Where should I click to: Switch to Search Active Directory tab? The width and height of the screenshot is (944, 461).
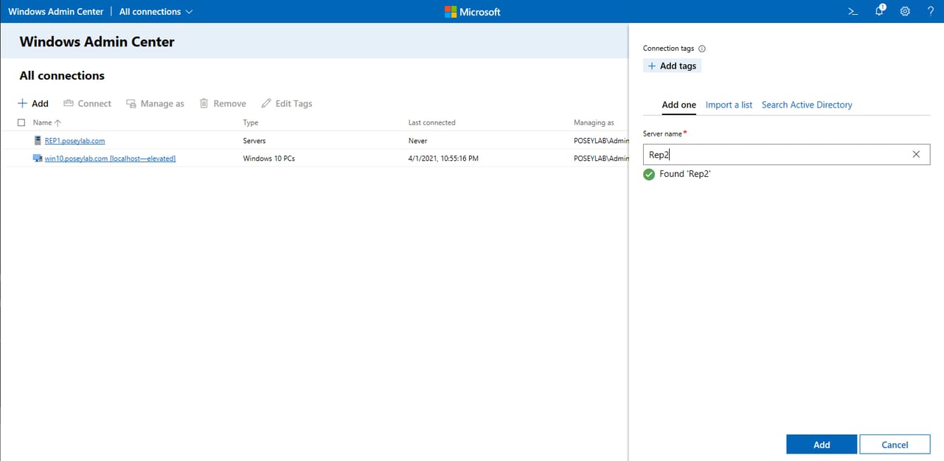[806, 105]
